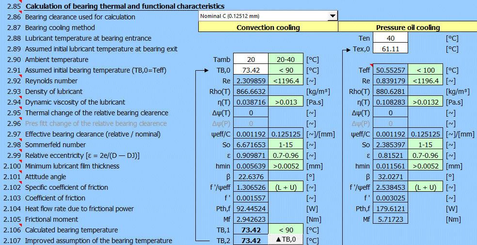Select the Tamb ambient temperature input
This screenshot has height=245, width=477.
pos(251,60)
